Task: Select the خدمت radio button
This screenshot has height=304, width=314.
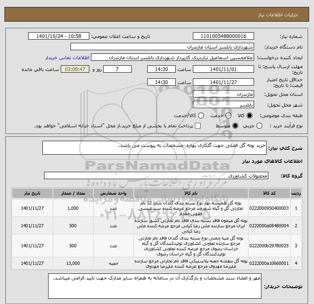Action: tap(228, 115)
